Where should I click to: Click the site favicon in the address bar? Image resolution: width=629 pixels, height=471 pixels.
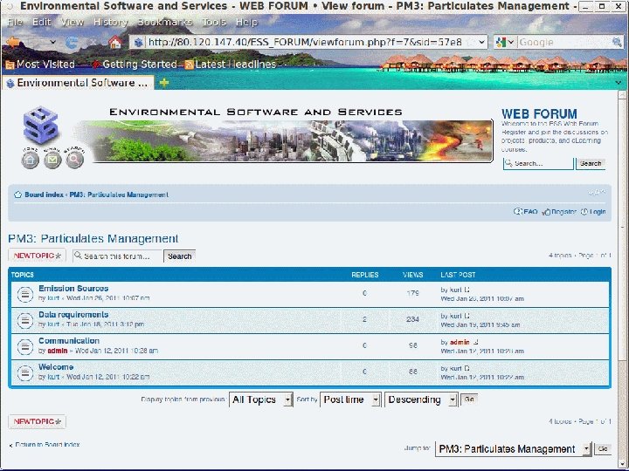click(x=138, y=42)
